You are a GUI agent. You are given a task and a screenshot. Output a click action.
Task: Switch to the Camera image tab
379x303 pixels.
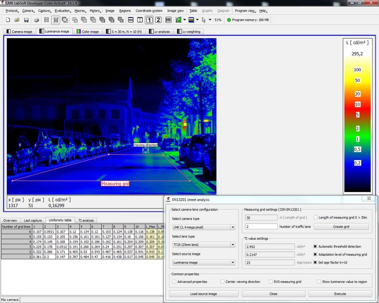tap(19, 32)
